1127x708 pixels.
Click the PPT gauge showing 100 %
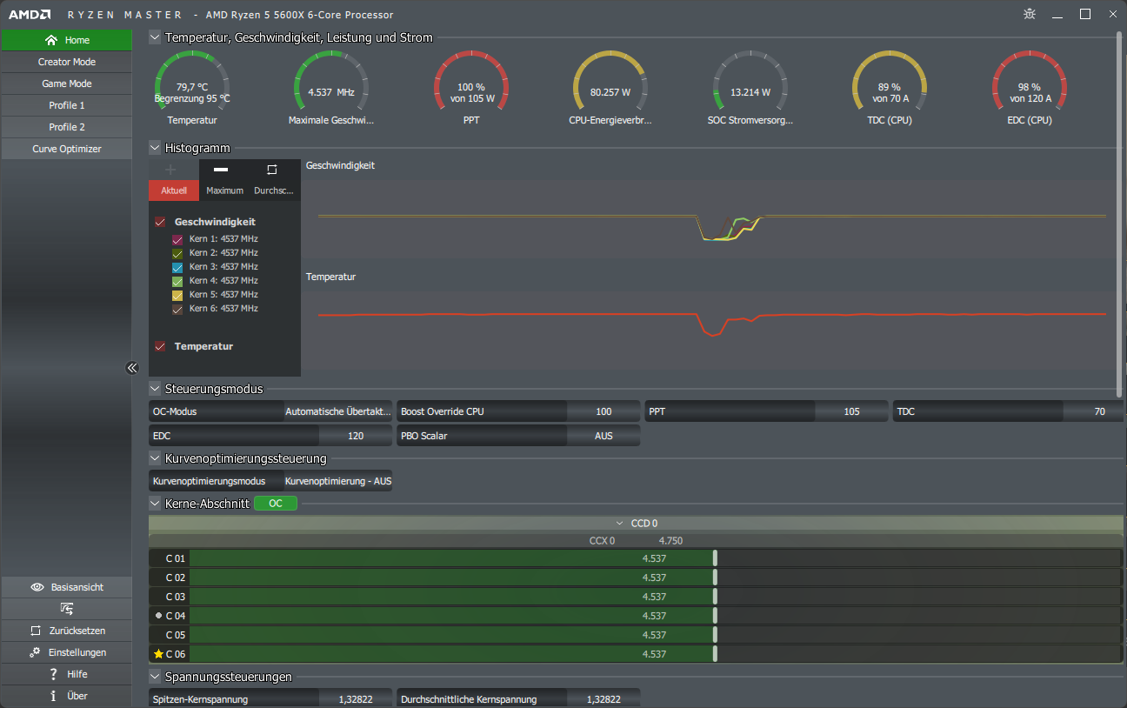[x=470, y=87]
